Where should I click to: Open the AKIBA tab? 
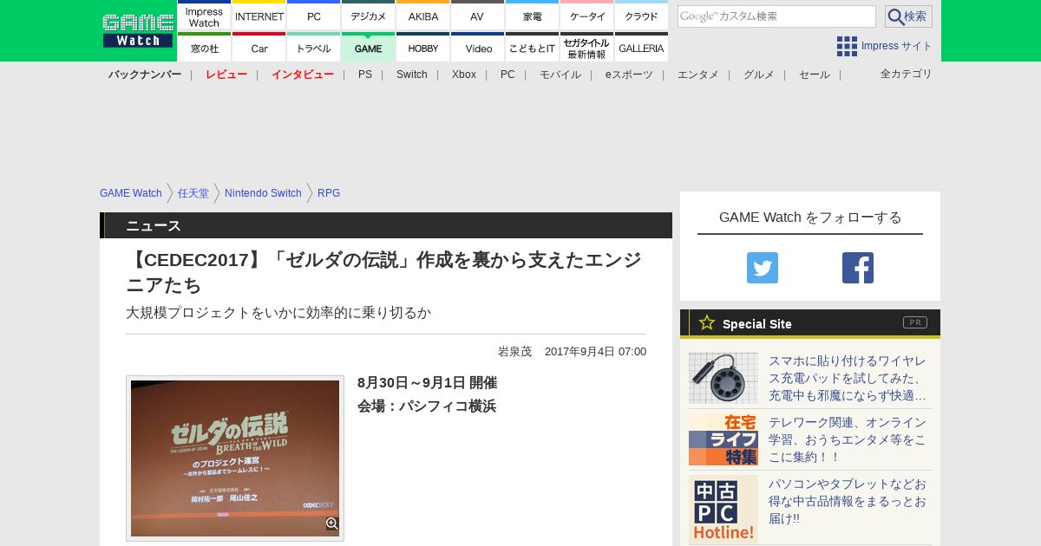[423, 16]
